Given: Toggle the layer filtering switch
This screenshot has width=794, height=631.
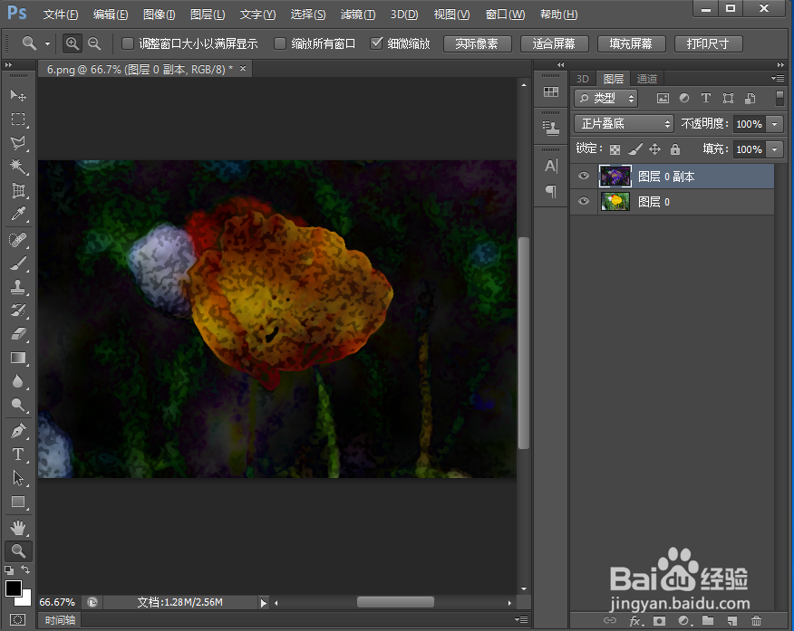Looking at the screenshot, I should tap(779, 98).
